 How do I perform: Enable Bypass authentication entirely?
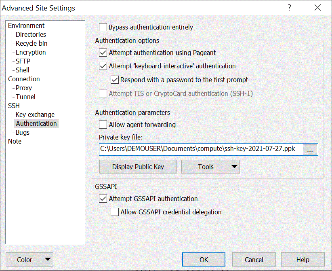tap(103, 27)
